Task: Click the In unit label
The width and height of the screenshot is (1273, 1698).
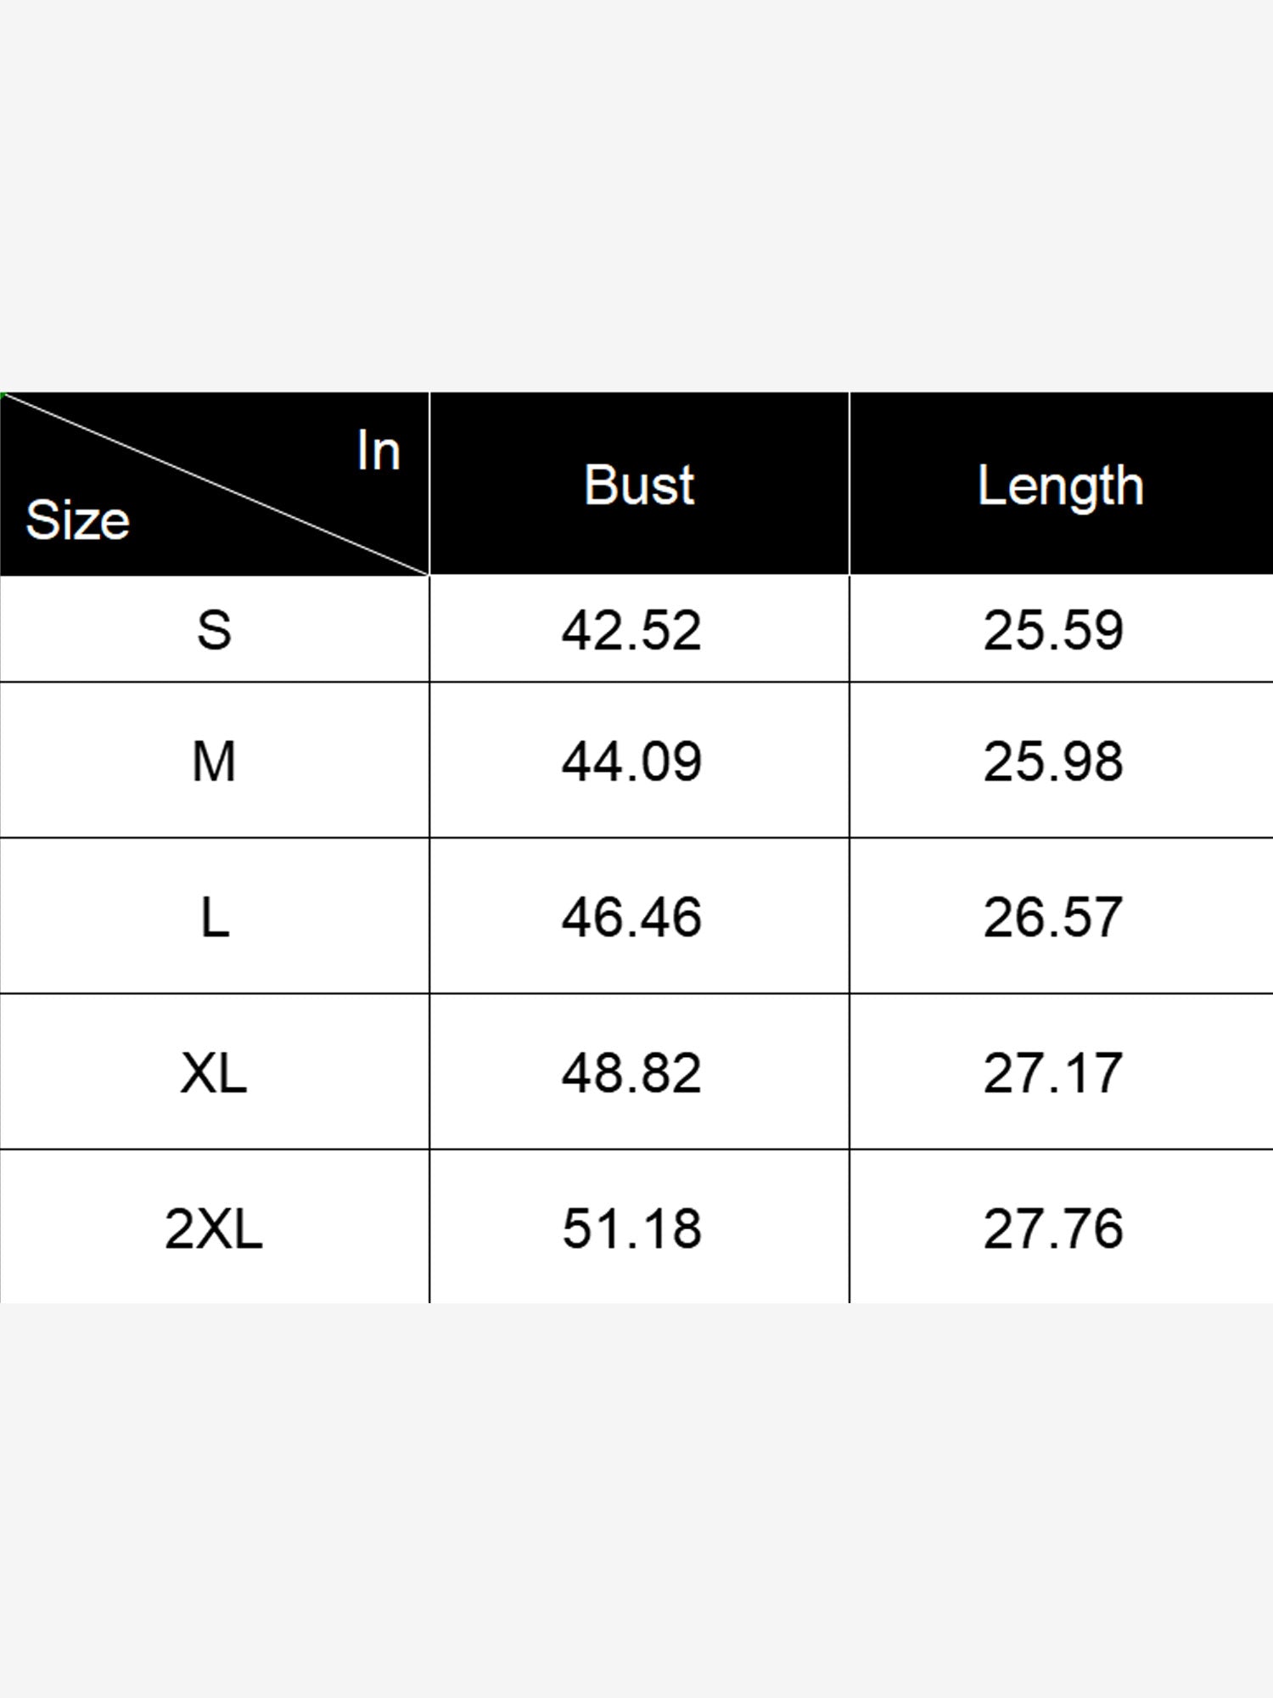Action: (x=379, y=451)
